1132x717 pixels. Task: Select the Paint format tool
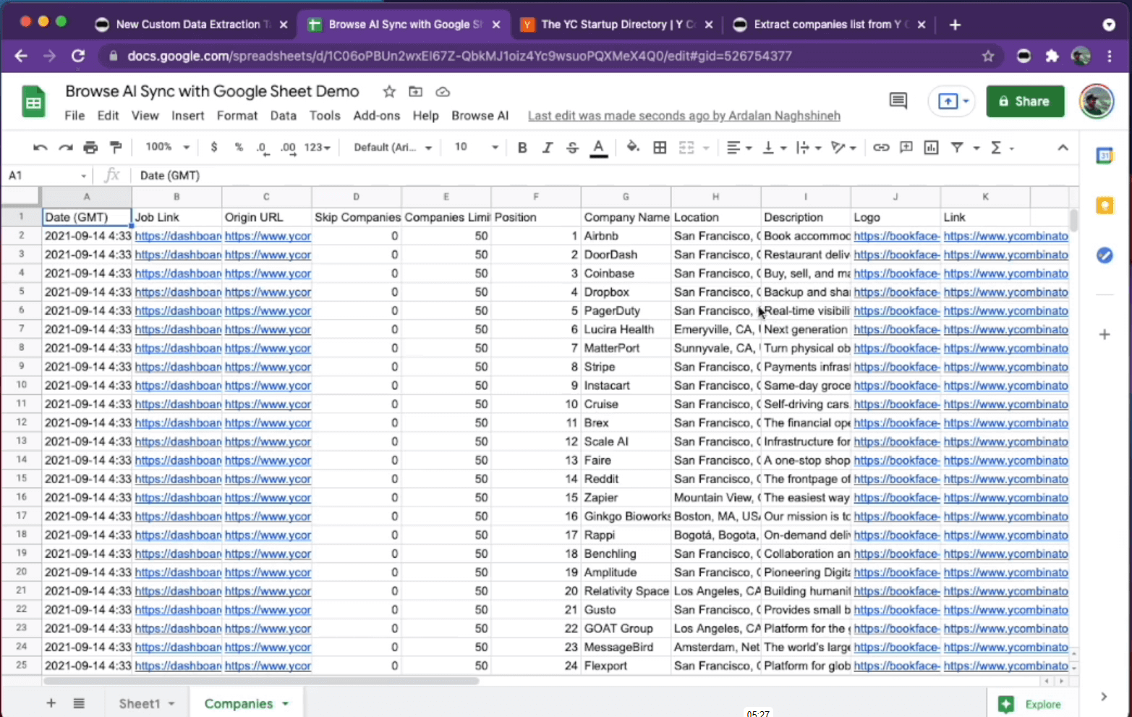pos(116,148)
